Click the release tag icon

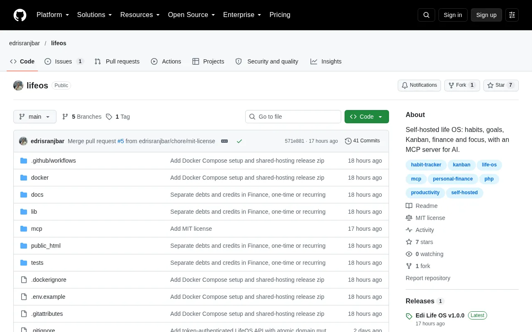click(409, 316)
